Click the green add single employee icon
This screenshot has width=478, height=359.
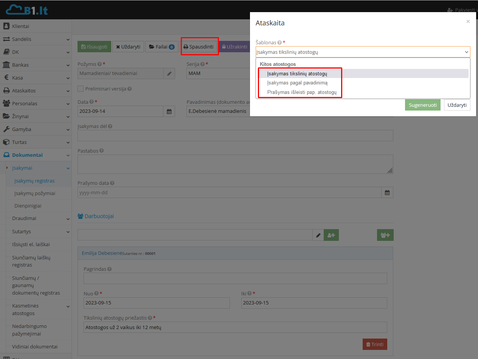click(331, 235)
